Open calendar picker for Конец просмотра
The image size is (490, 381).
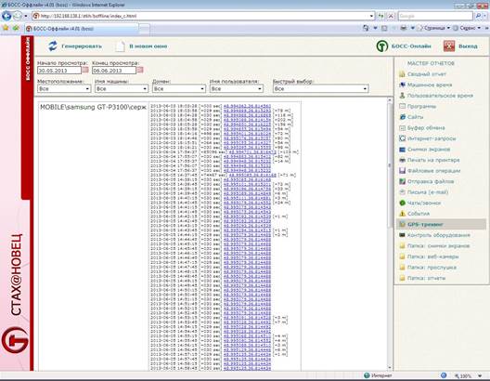(140, 70)
